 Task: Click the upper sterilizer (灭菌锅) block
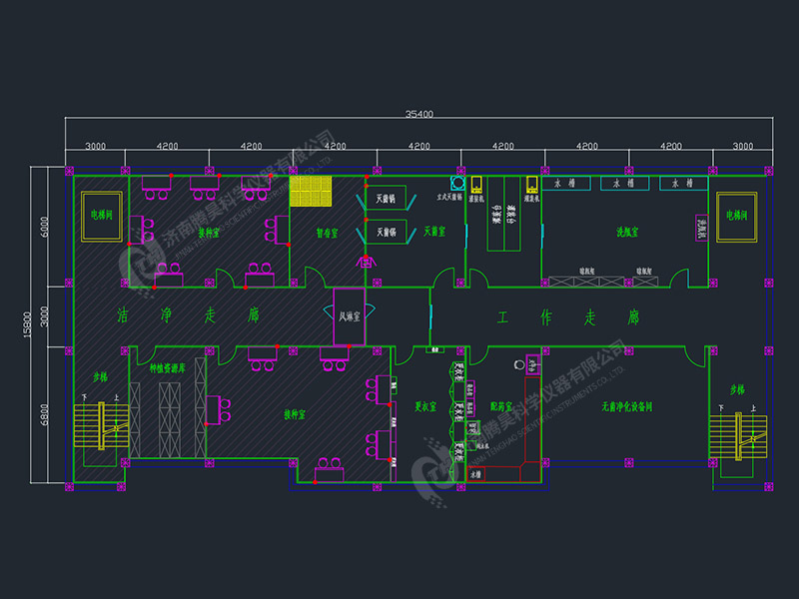pos(386,199)
